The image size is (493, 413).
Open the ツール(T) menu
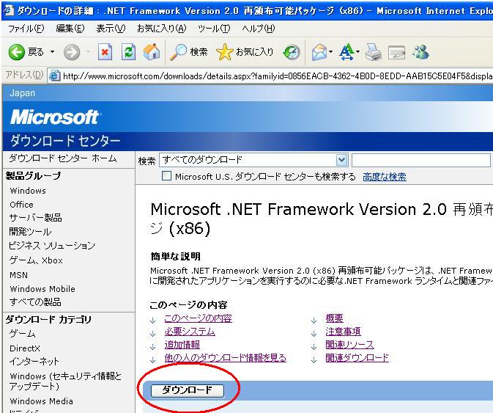pyautogui.click(x=214, y=29)
